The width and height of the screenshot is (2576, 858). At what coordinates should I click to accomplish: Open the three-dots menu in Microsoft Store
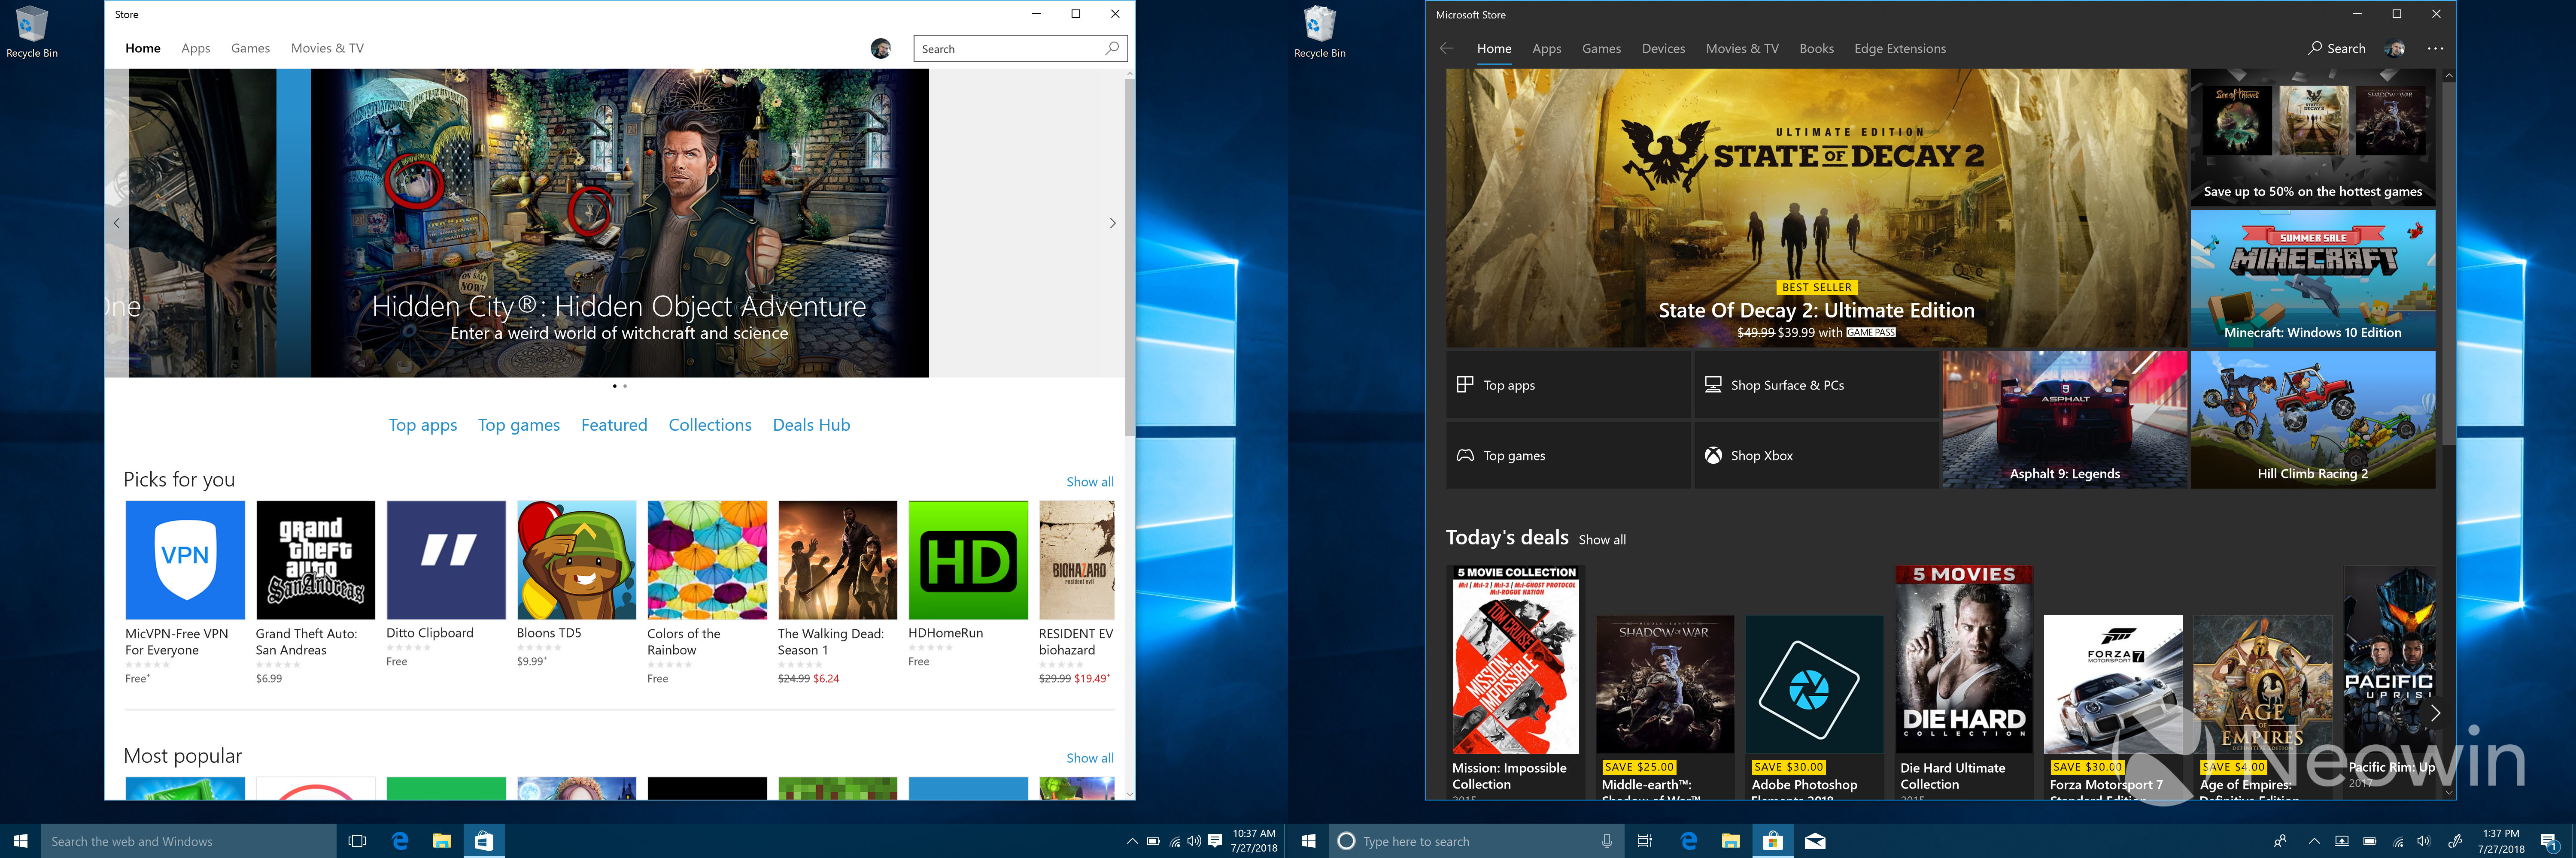pos(2435,48)
